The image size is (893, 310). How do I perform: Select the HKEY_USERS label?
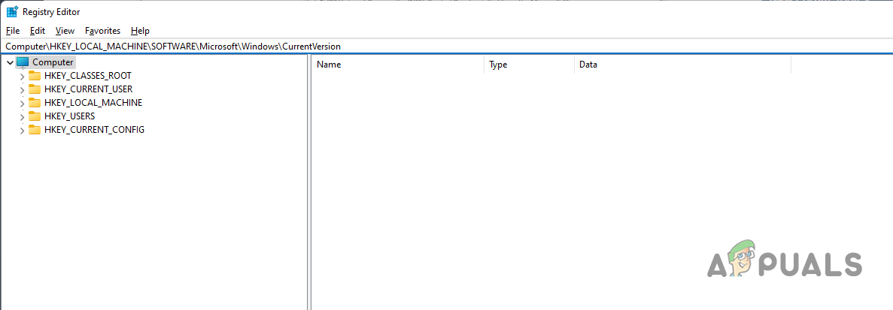[69, 116]
